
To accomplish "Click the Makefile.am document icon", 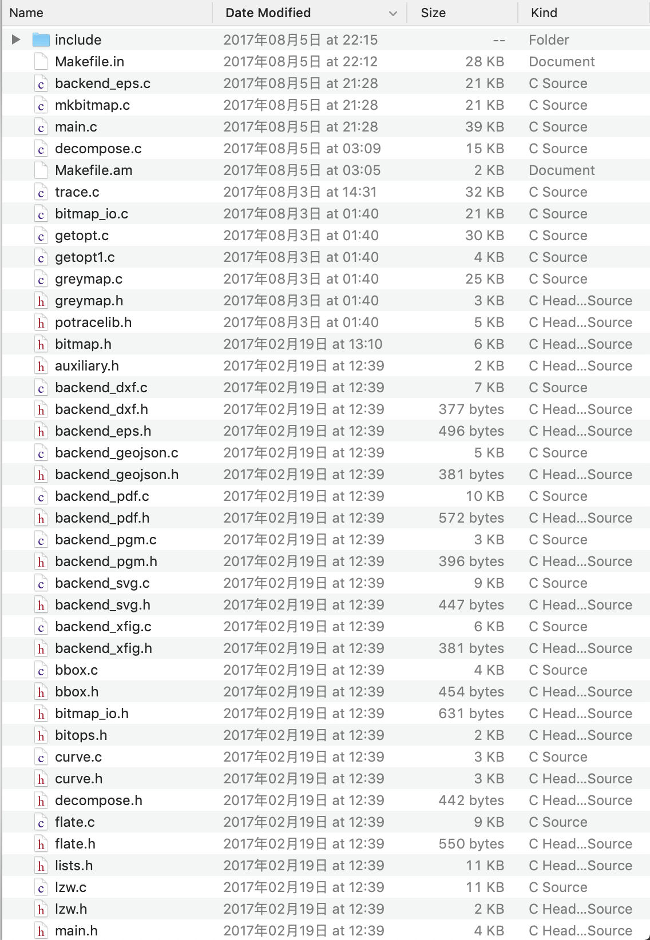I will pos(41,170).
